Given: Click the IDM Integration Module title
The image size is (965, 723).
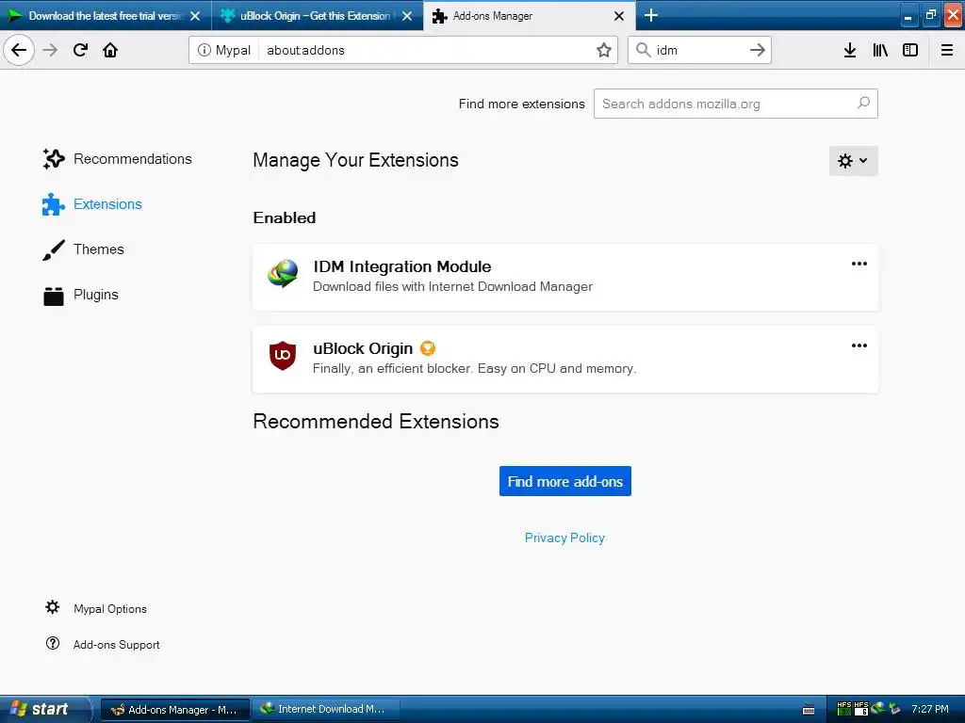Looking at the screenshot, I should click(401, 266).
